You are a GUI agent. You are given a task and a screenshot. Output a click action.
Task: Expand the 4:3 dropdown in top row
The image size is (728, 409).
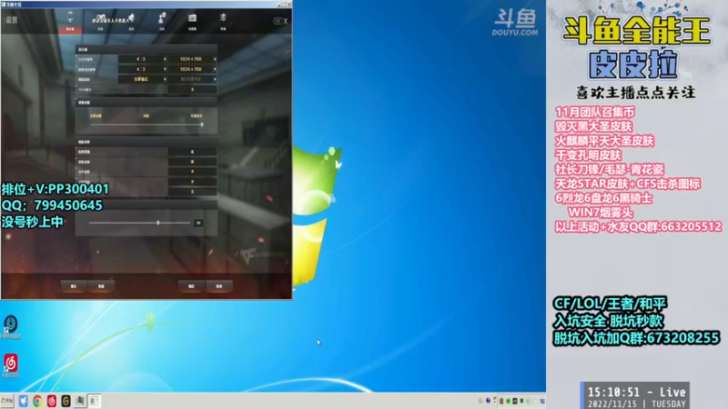coord(143,59)
